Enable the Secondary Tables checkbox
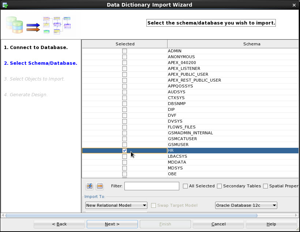 tap(219, 186)
